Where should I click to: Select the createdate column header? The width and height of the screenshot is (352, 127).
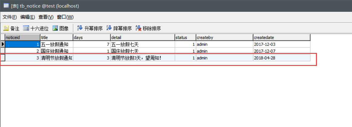coord(281,37)
